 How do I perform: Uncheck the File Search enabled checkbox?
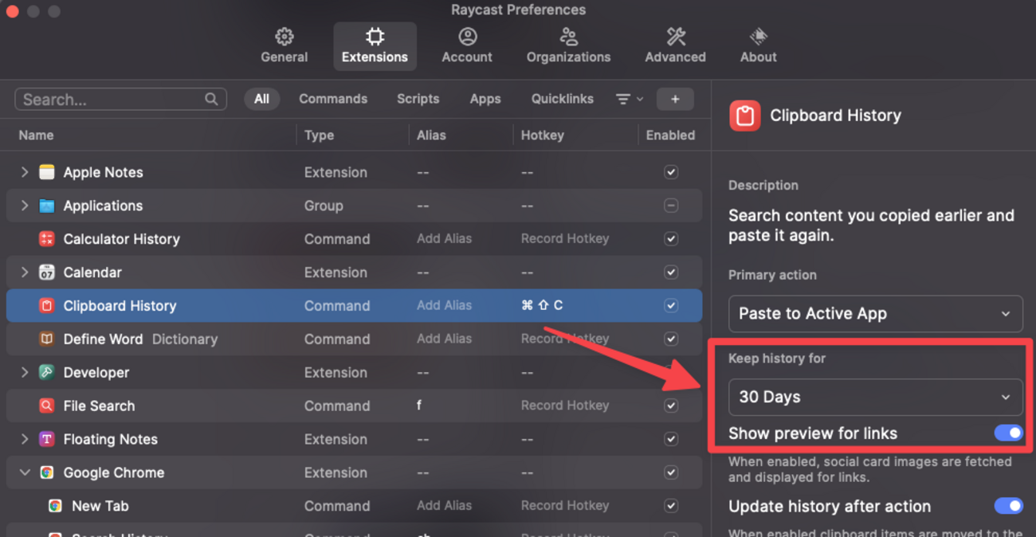point(671,406)
